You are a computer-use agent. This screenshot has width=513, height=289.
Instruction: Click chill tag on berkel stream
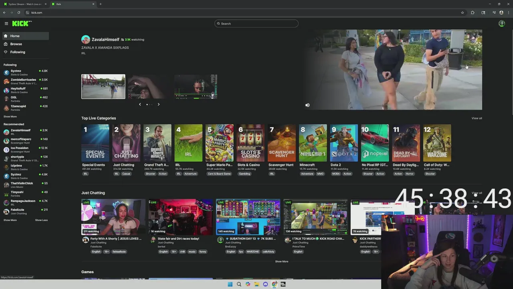pos(182,252)
